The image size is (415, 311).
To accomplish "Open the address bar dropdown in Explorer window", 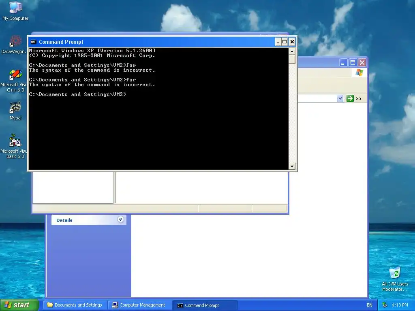I will click(x=340, y=98).
